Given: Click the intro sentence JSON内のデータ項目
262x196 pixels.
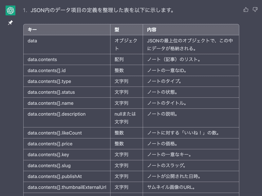Looking at the screenshot, I should click(102, 10).
